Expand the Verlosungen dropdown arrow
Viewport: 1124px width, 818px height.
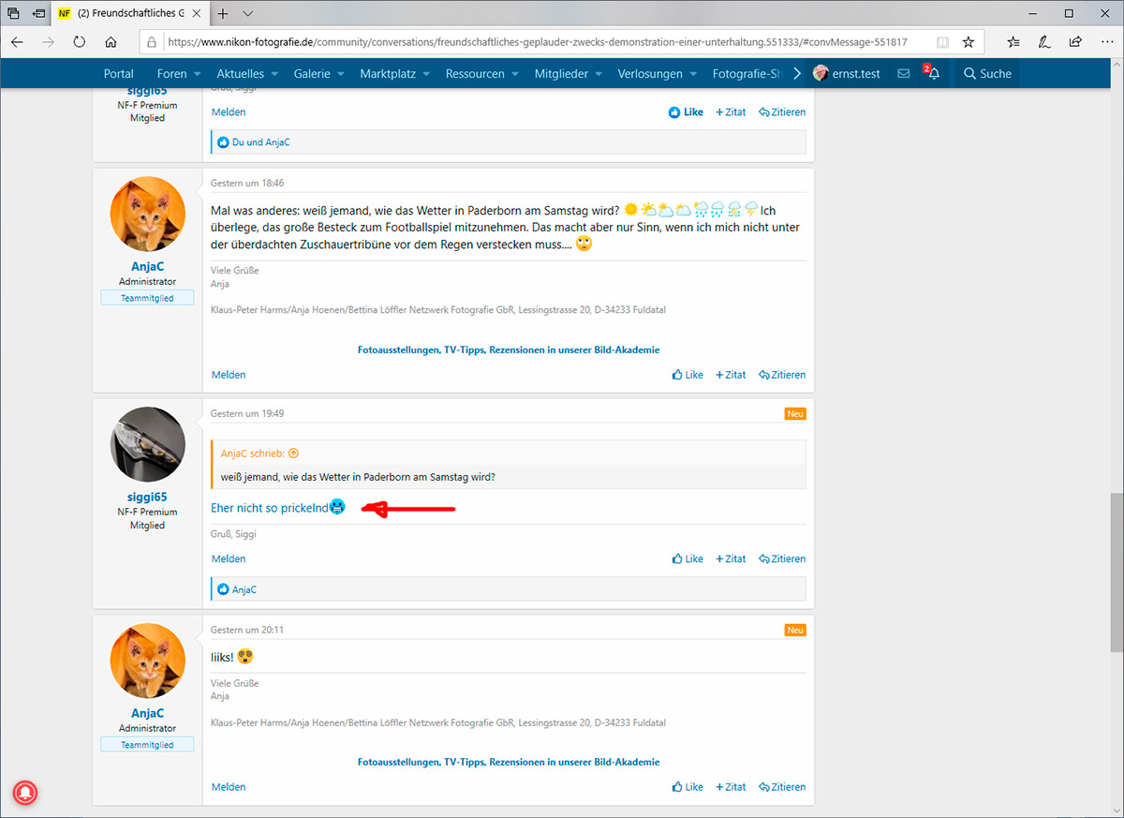(x=693, y=74)
